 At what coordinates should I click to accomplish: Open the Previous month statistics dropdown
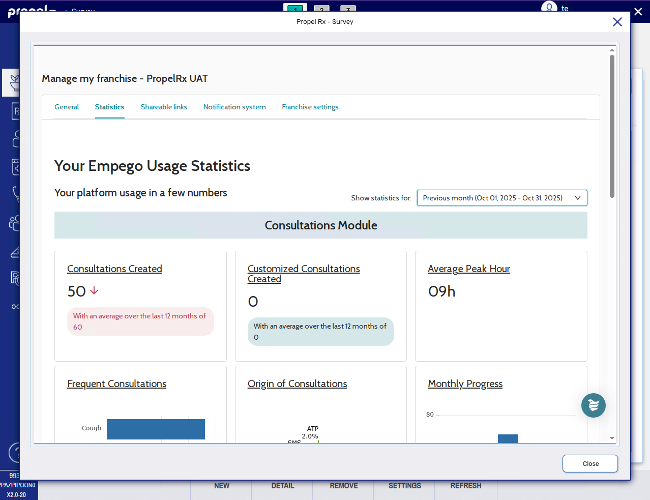click(x=501, y=198)
